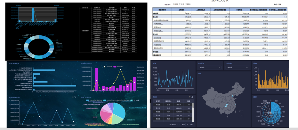298x130 pixels.
Task: Select the 2019 year radio button
Action: pyautogui.click(x=180, y=4)
